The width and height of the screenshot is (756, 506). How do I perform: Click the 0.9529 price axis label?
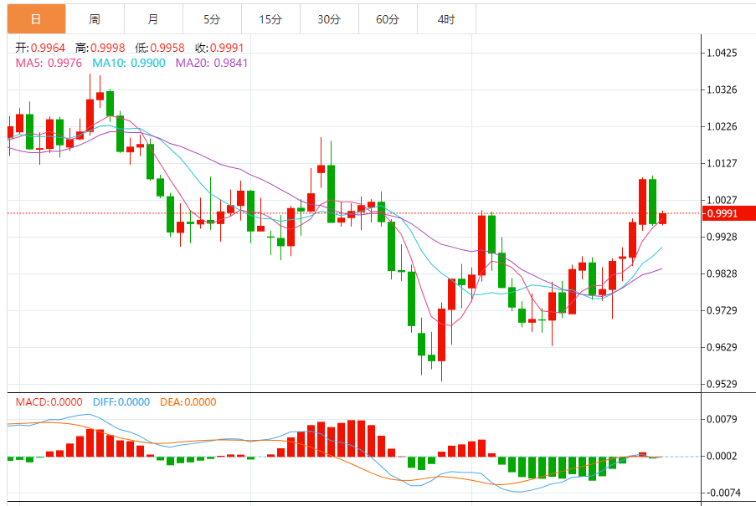coord(722,384)
